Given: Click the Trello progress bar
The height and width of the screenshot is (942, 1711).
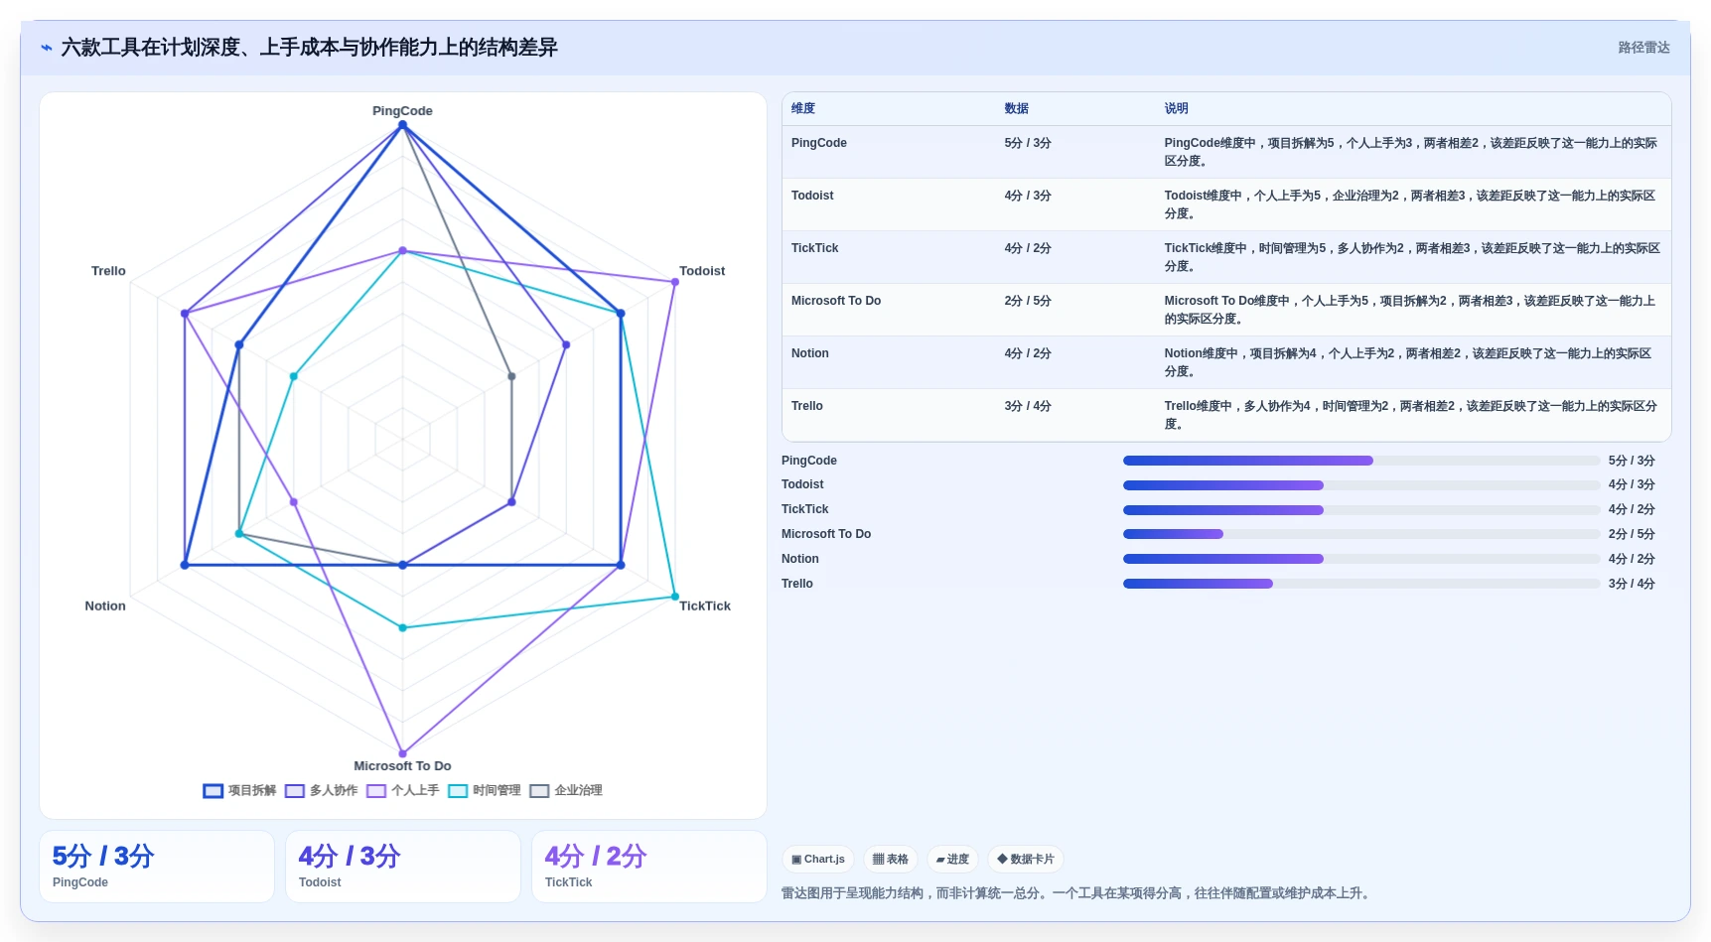Looking at the screenshot, I should click(x=1361, y=584).
